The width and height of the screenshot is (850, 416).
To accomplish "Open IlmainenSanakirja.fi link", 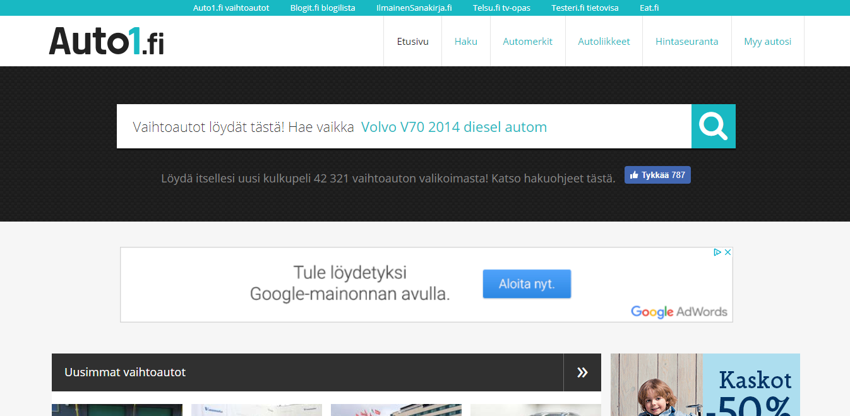I will [414, 8].
